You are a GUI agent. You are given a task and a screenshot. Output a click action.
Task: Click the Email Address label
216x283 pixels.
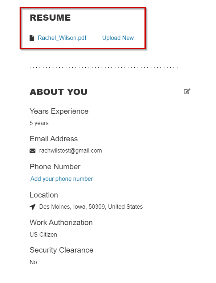pyautogui.click(x=54, y=139)
